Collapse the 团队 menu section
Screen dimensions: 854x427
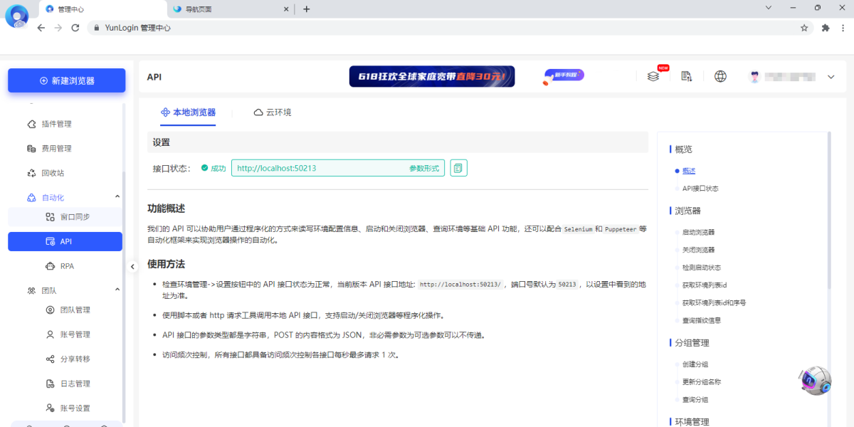[117, 290]
